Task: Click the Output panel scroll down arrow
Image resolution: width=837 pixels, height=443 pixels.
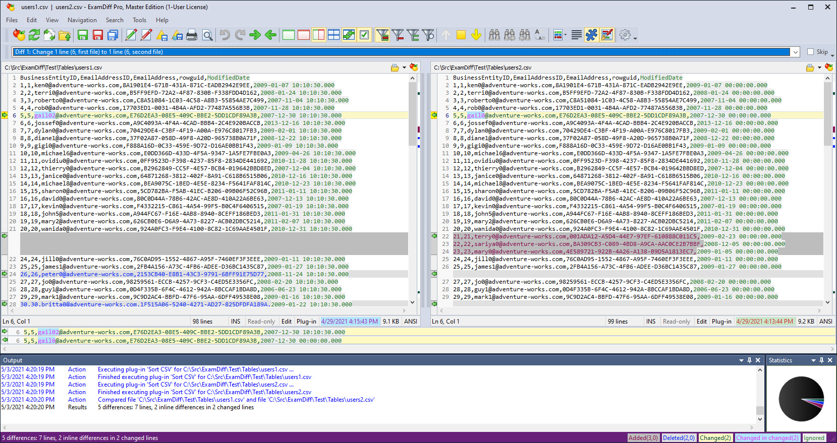Action: (x=760, y=419)
